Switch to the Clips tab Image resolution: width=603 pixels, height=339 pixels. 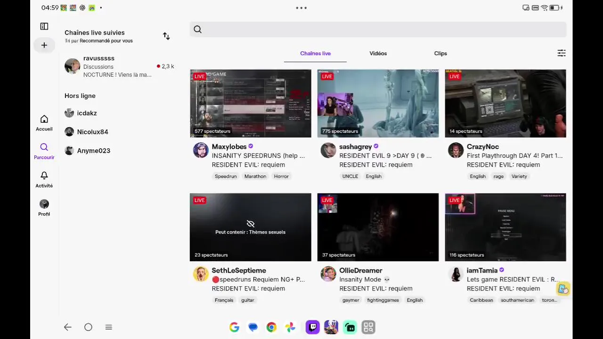440,54
